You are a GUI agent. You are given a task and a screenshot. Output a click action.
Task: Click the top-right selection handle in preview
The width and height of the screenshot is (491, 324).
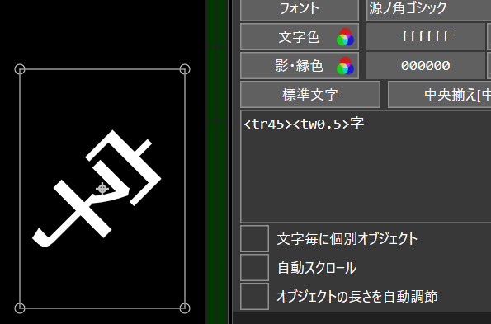coord(185,69)
